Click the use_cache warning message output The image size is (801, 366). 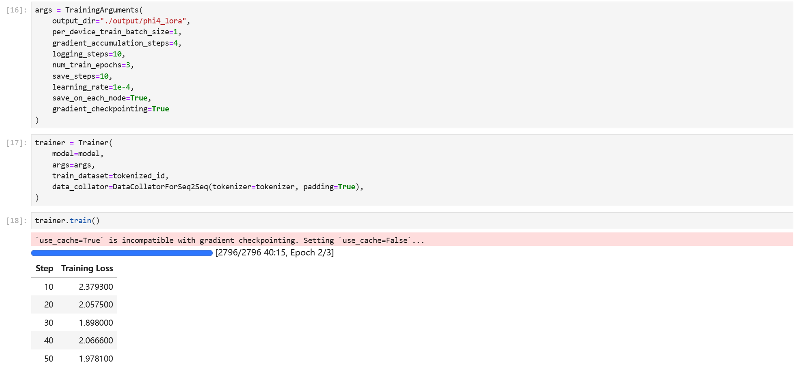point(229,241)
